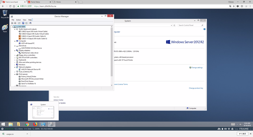
Task: Click Frame fullscreen toggle icon
Action: click(x=251, y=129)
